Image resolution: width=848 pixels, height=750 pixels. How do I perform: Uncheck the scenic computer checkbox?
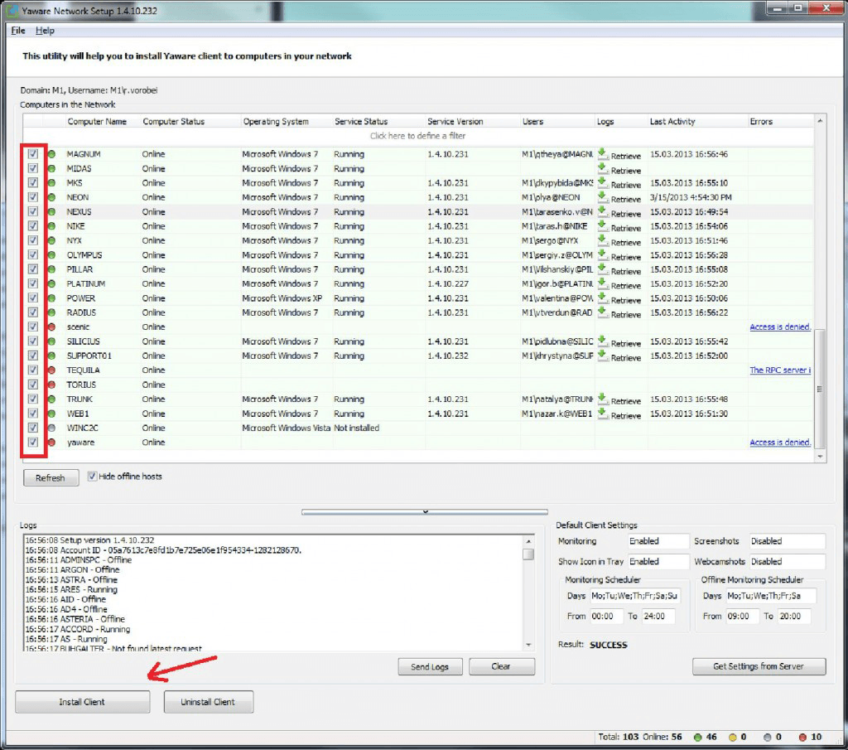click(x=33, y=327)
